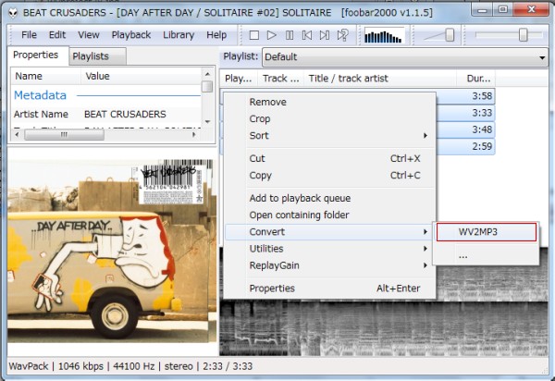
Task: Choose Add to playback queue
Action: (300, 198)
